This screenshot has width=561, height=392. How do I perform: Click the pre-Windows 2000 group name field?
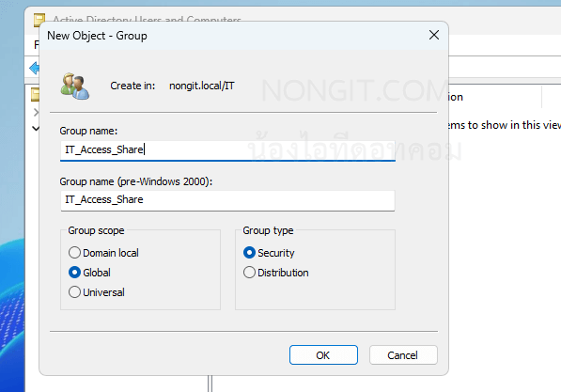[227, 200]
